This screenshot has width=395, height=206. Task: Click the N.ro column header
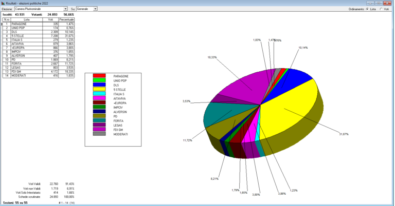tap(7, 19)
